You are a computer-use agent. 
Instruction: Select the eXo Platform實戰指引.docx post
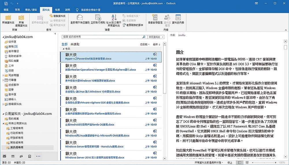[111, 112]
